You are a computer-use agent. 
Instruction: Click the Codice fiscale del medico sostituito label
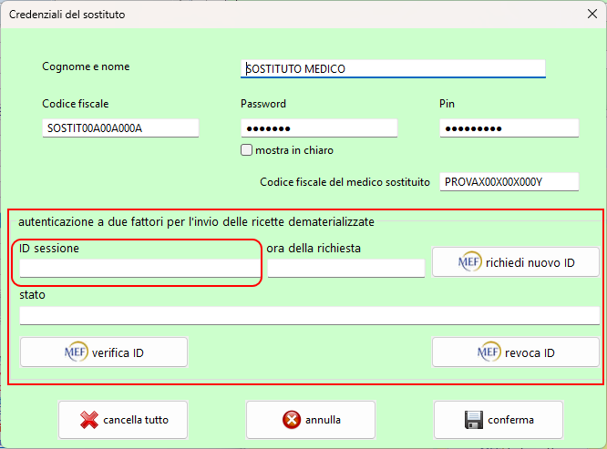[x=345, y=182]
